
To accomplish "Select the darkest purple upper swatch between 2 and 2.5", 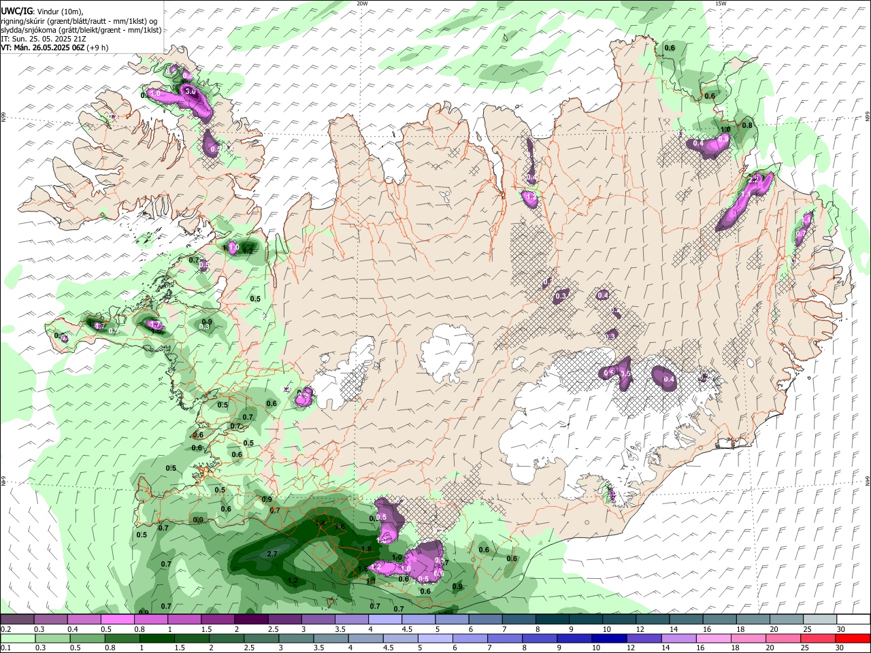I will (x=251, y=619).
